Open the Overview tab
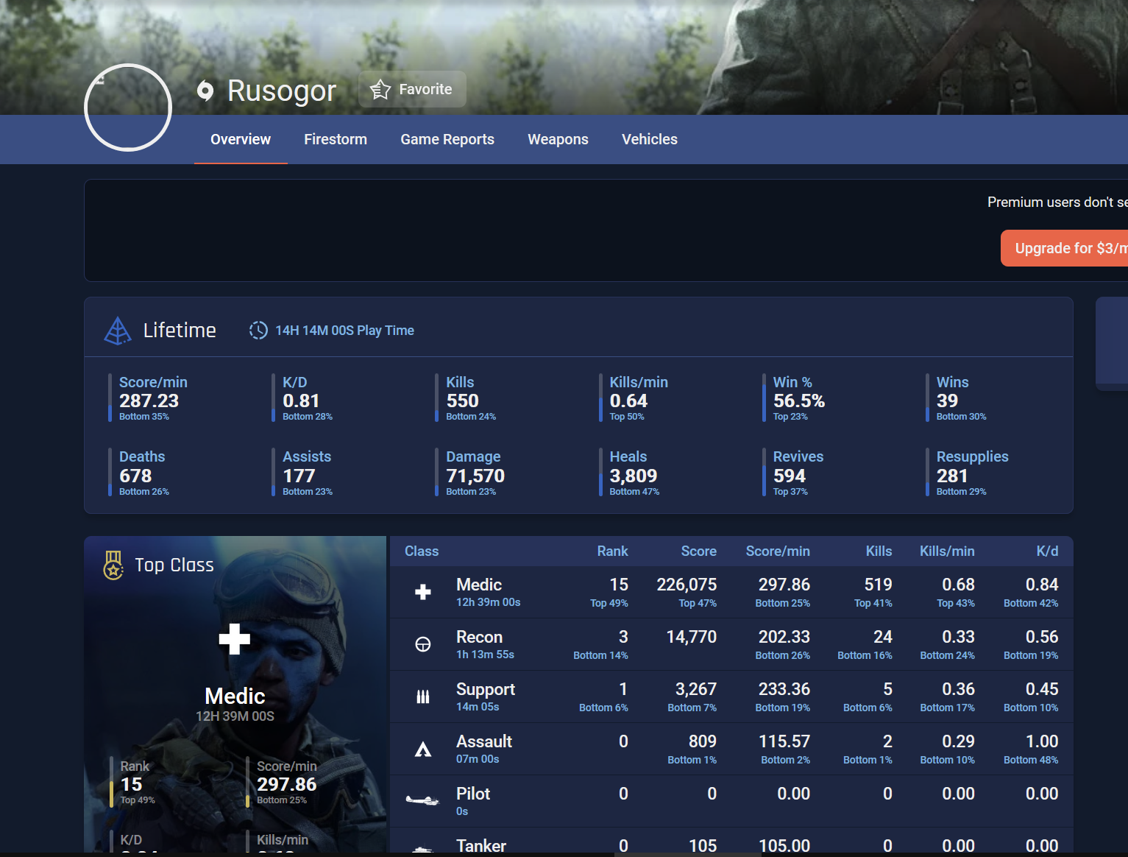 pos(241,139)
